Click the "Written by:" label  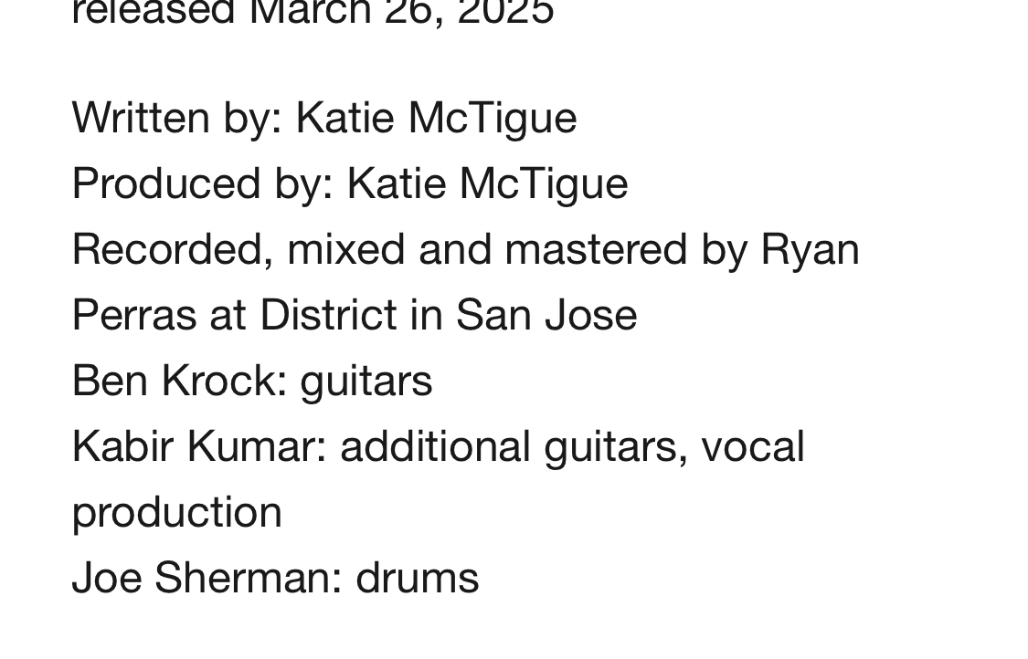177,118
